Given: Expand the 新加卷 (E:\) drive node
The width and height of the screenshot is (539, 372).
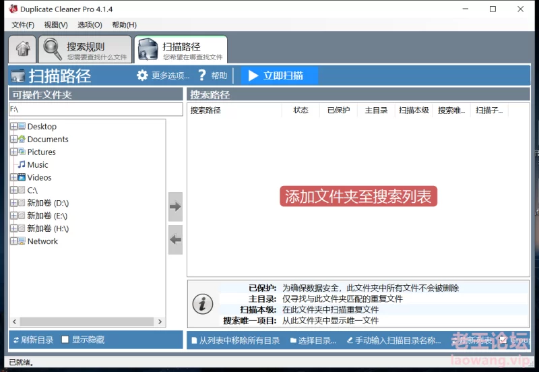Looking at the screenshot, I should [x=13, y=216].
